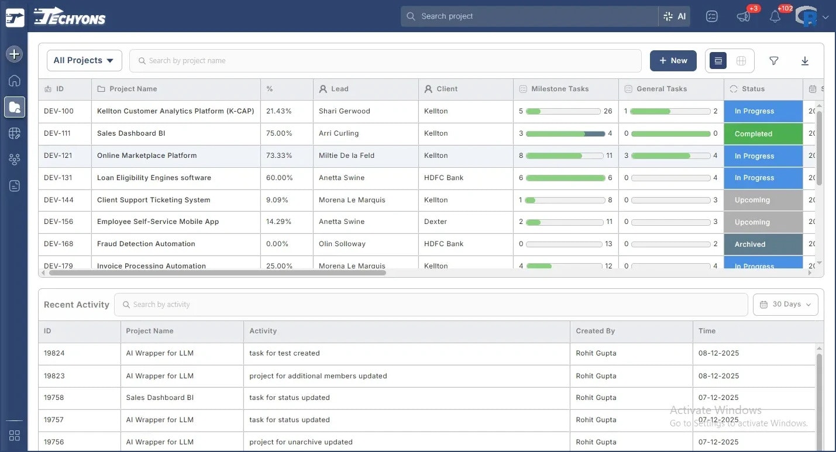Enable the list view toggle
Viewport: 836px width, 452px height.
click(x=717, y=60)
